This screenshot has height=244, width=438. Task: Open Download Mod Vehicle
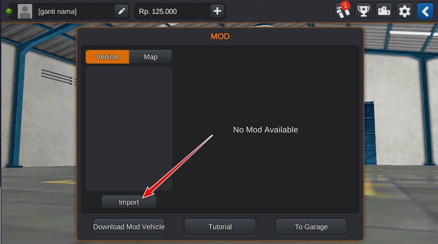coord(129,227)
